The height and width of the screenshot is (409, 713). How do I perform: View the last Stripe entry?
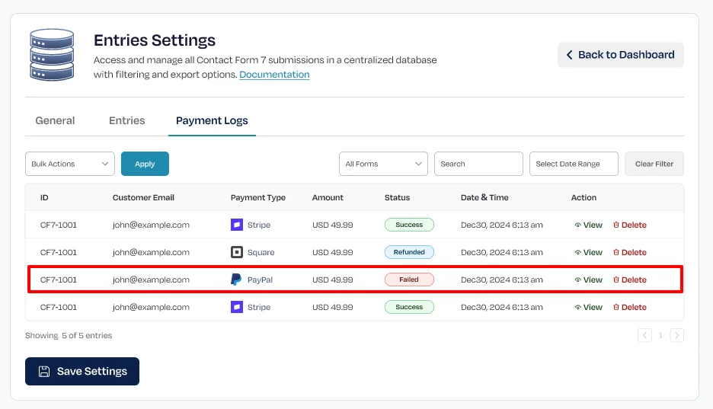(588, 307)
